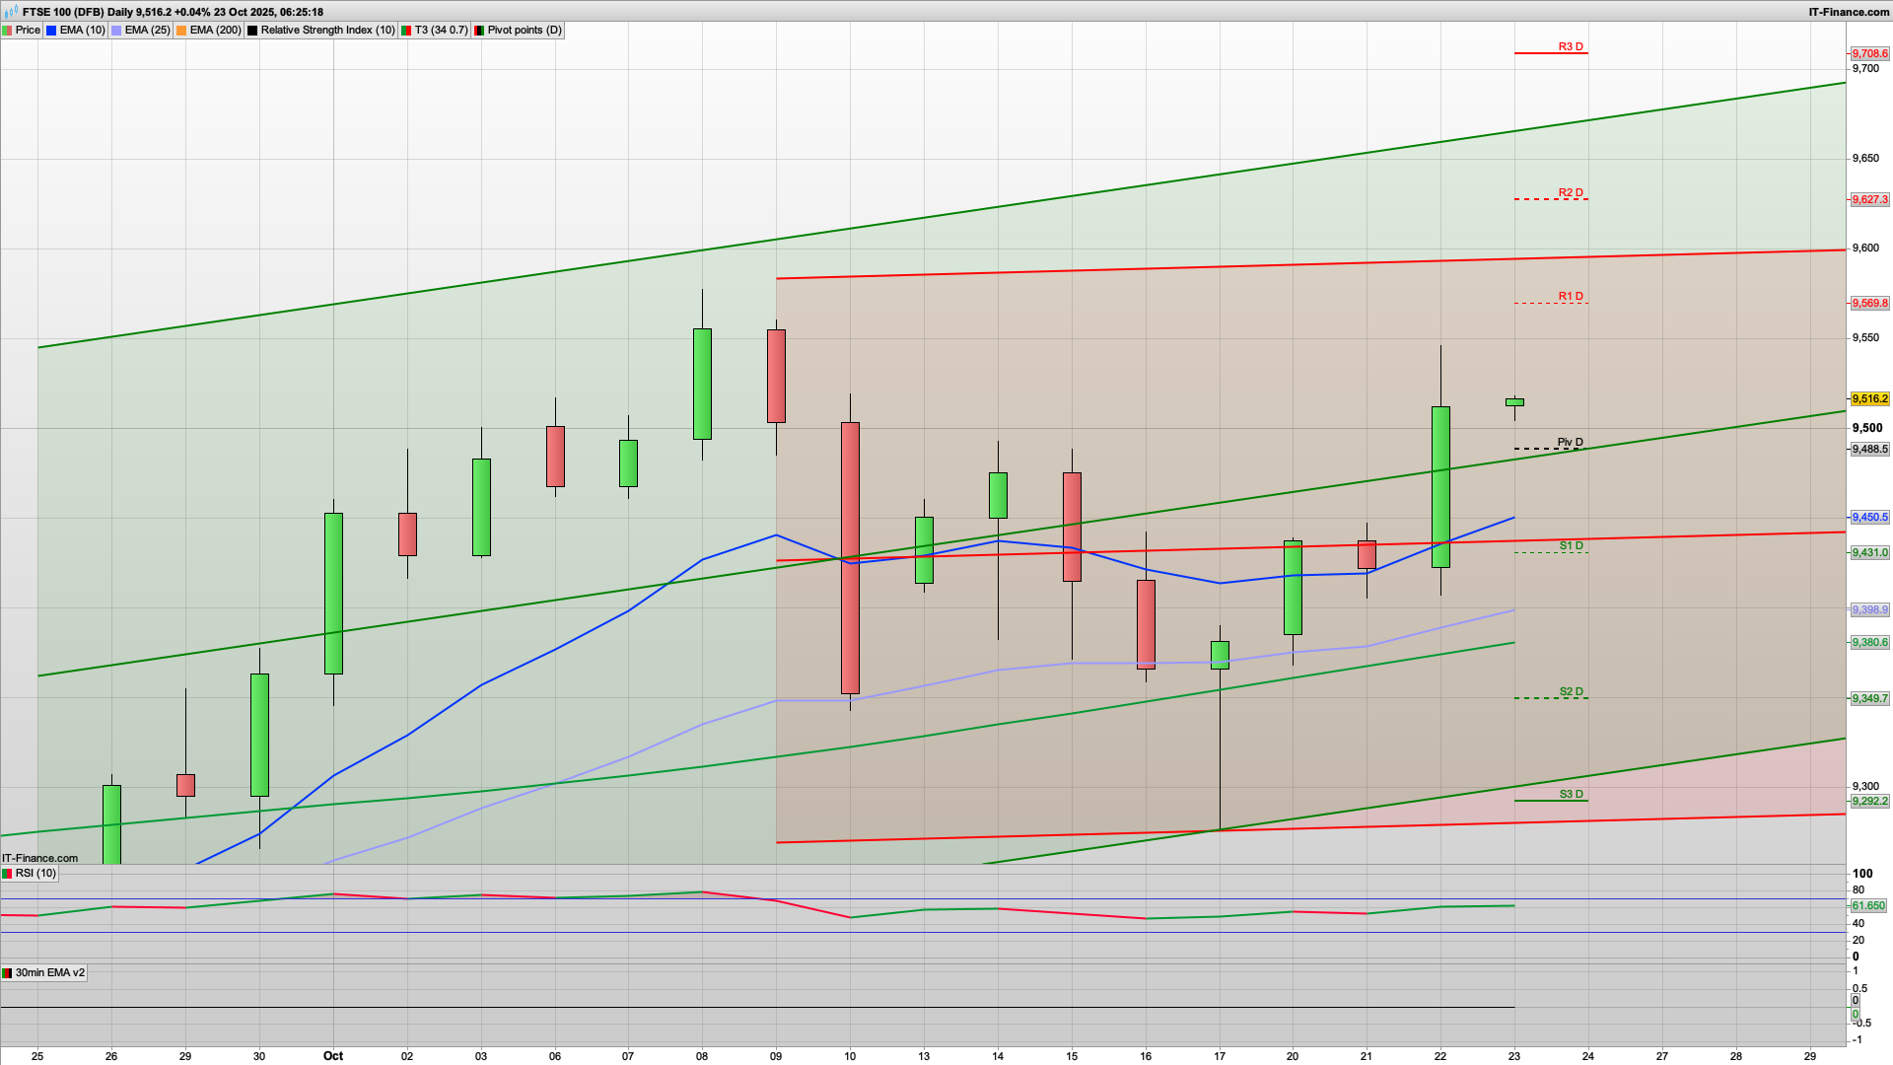Open the IT-Finance.com link at top right
Image resolution: width=1893 pixels, height=1065 pixels.
coord(1850,12)
